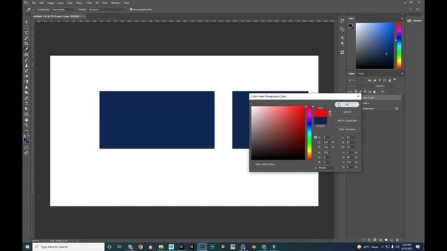Select the Horizontal Type tool
The width and height of the screenshot is (447, 251).
click(27, 103)
